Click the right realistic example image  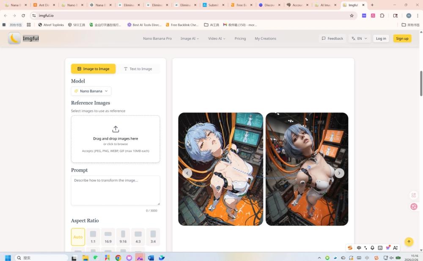click(x=307, y=169)
